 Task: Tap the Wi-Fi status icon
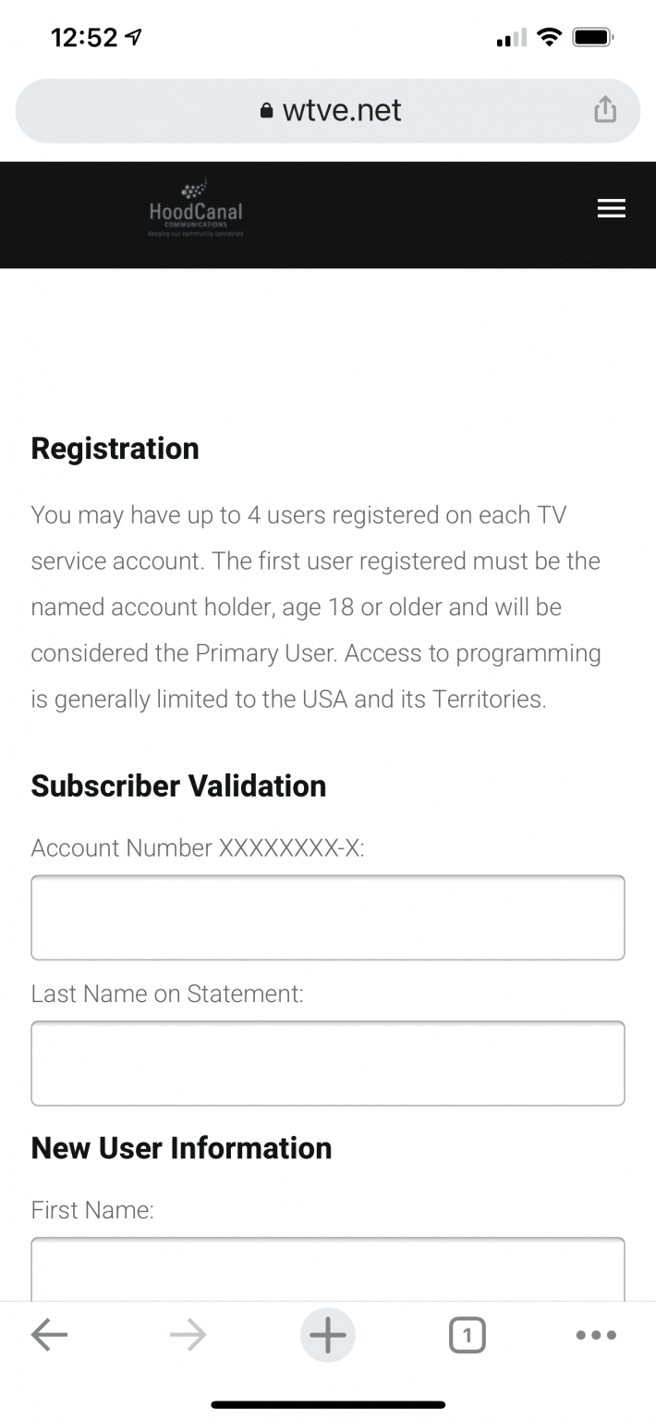pyautogui.click(x=550, y=38)
